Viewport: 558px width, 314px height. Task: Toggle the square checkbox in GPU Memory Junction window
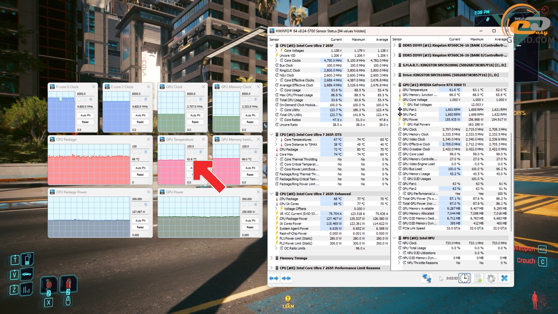[x=255, y=152]
